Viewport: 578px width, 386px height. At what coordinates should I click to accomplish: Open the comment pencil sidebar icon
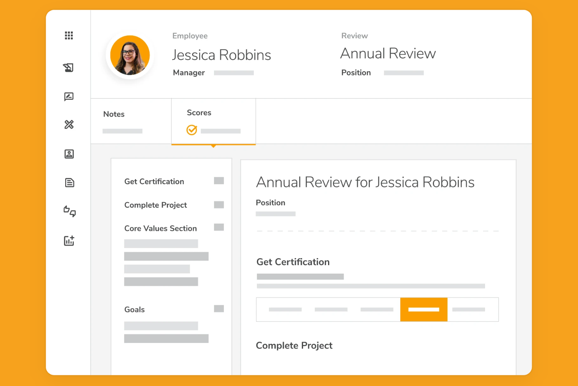click(69, 97)
